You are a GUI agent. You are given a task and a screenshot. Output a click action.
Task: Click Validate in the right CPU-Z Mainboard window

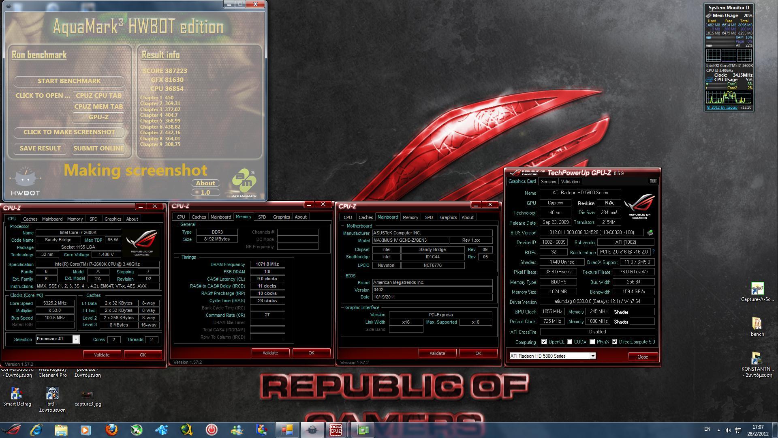click(x=437, y=353)
